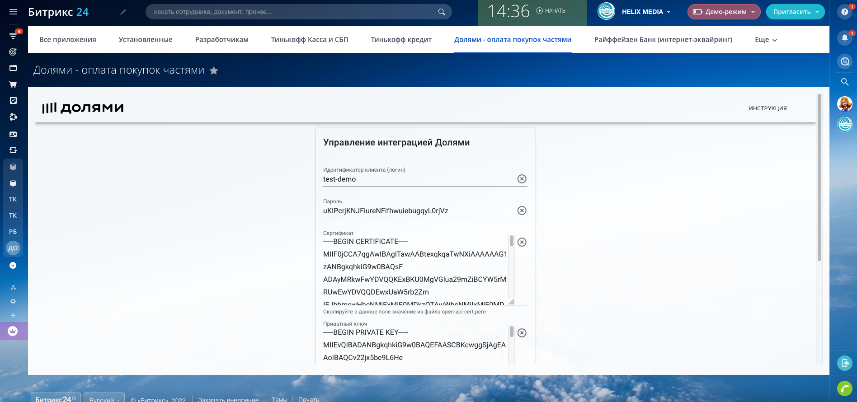This screenshot has height=402, width=857.
Task: Clear the password field
Action: click(x=522, y=210)
